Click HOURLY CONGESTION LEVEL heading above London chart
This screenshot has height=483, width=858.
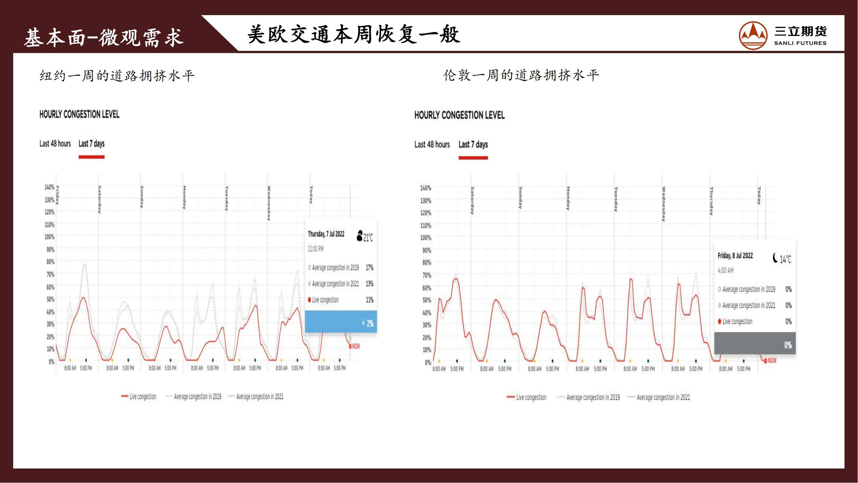point(459,115)
